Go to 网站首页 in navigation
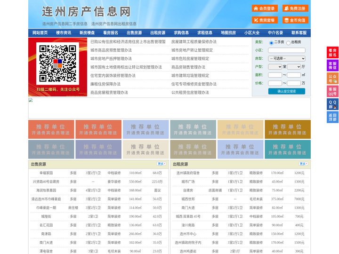339x254 pixels. point(40,32)
